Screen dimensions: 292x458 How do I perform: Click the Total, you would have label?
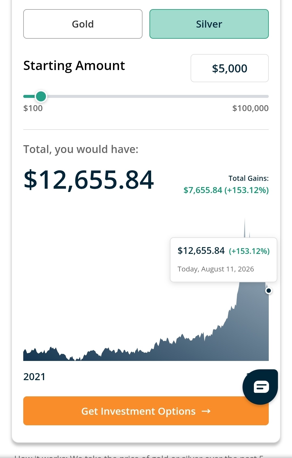tap(81, 149)
